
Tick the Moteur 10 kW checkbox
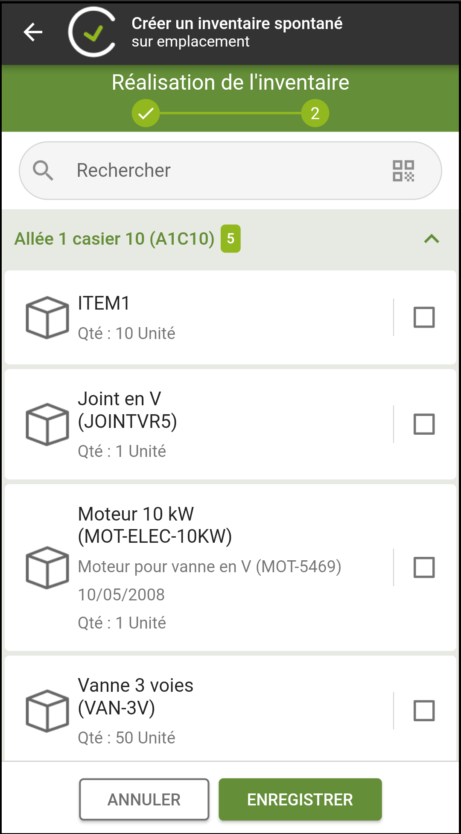424,568
